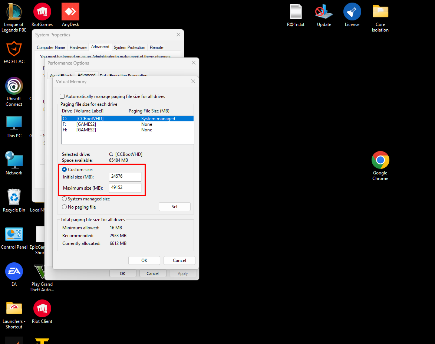435x344 pixels.
Task: Launch AnyDesk desktop shortcut
Action: [70, 15]
